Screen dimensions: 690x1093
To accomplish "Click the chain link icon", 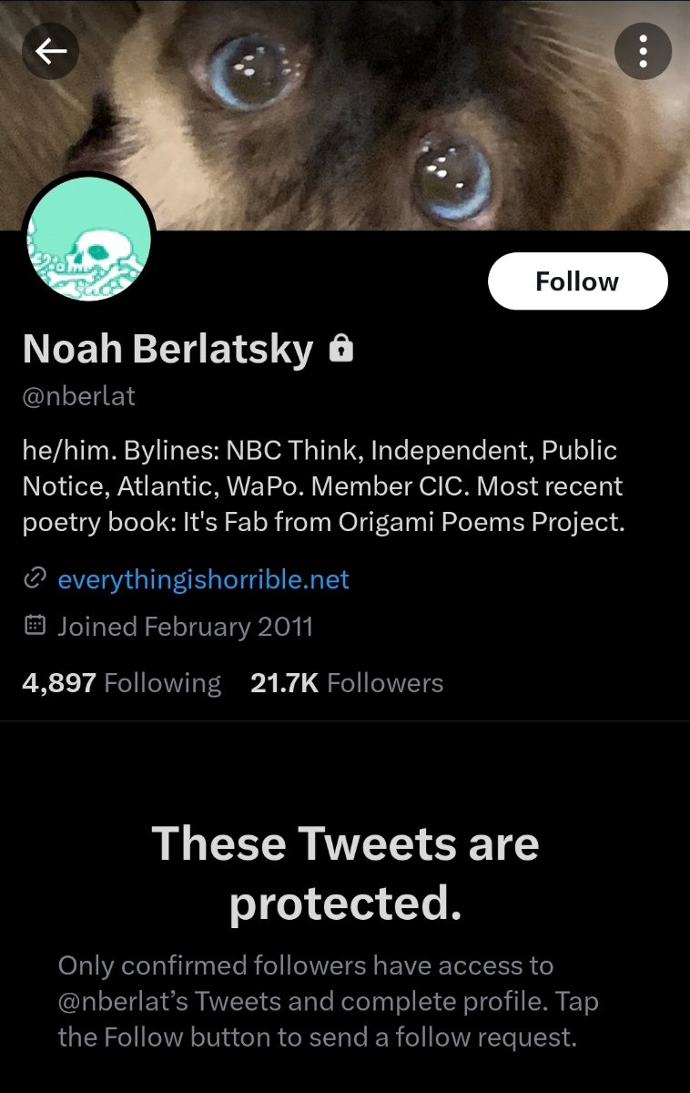I will click(35, 579).
